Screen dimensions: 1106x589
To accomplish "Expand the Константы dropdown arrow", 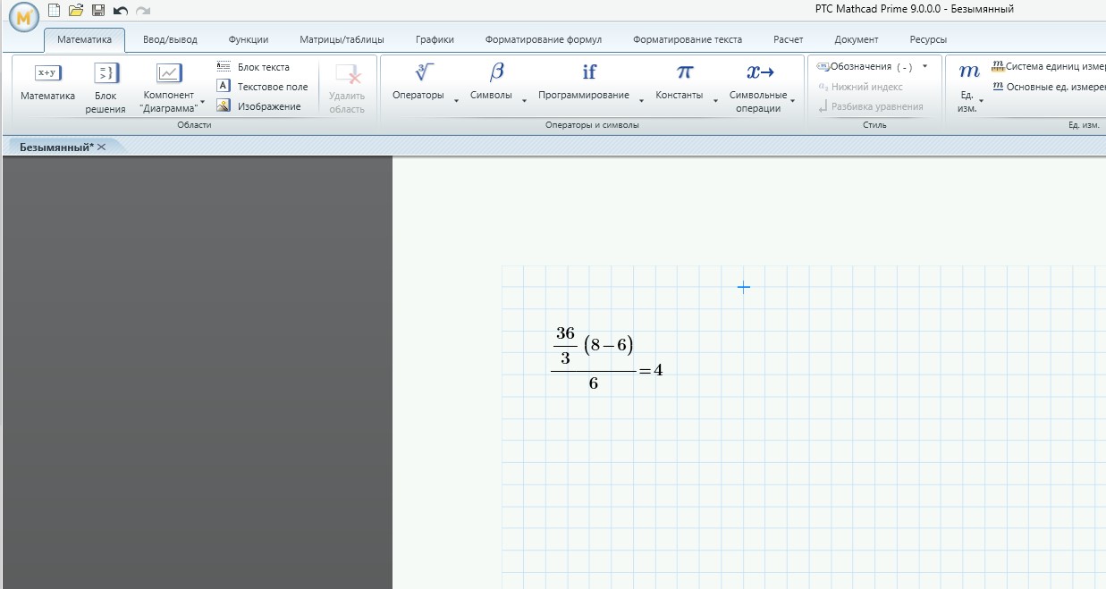I will pyautogui.click(x=715, y=102).
